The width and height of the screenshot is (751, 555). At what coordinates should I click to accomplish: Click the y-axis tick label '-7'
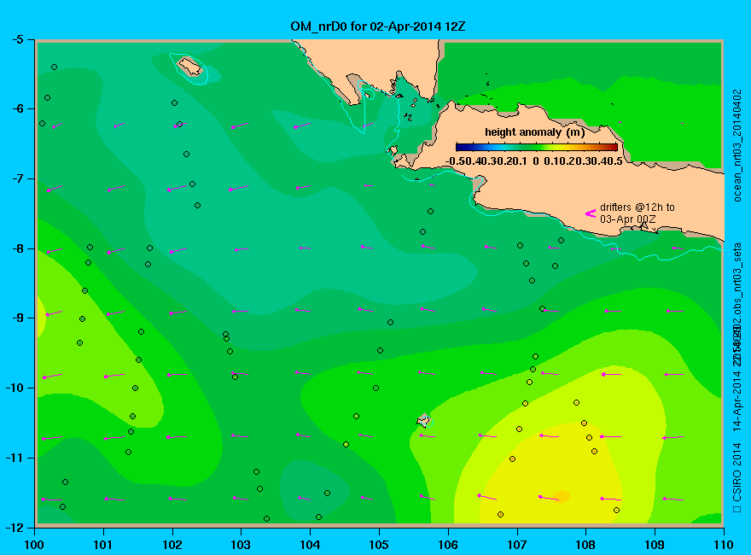18,178
